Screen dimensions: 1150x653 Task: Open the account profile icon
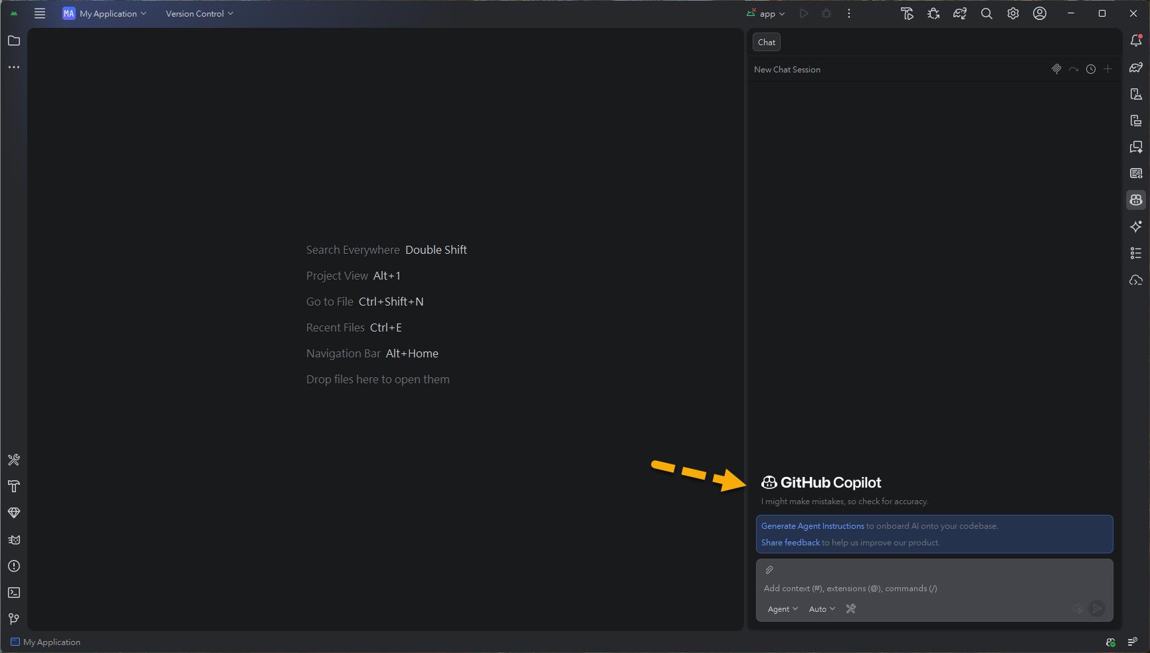pos(1040,13)
